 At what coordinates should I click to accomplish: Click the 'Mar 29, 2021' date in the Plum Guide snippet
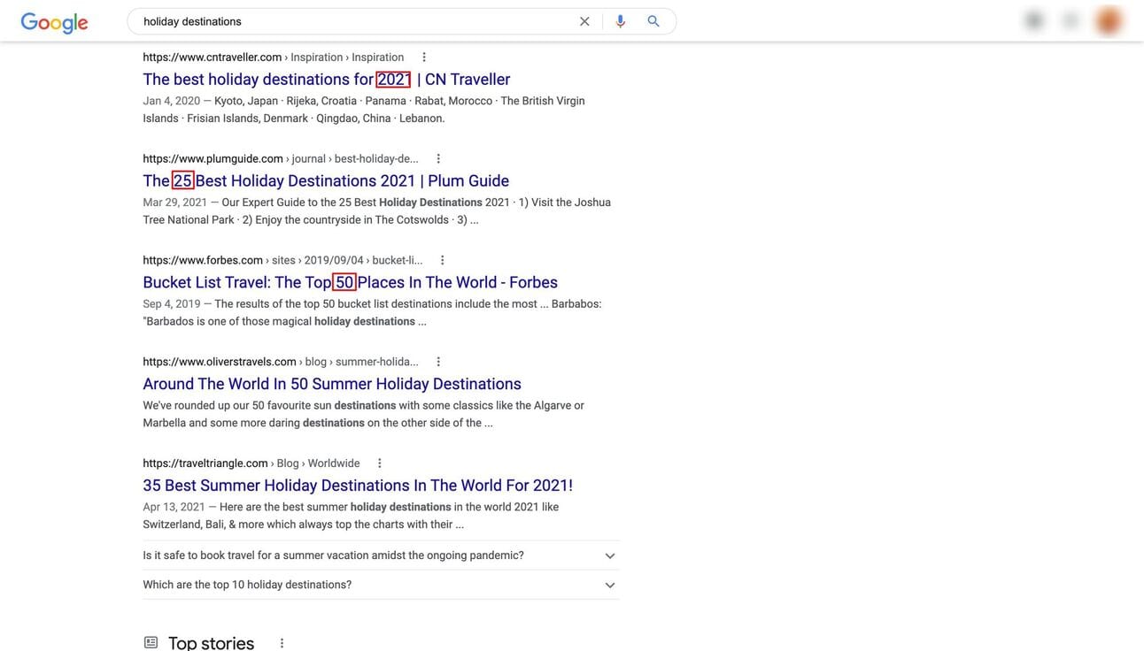(x=175, y=203)
